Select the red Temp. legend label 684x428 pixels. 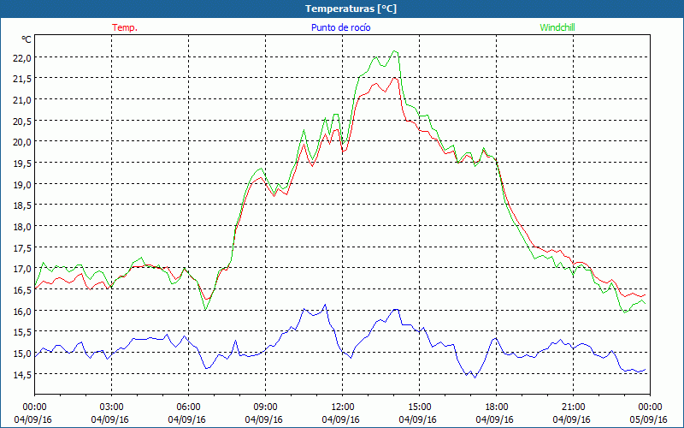click(x=125, y=27)
